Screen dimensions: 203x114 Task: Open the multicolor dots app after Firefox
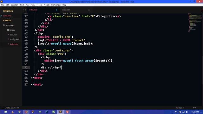[x=33, y=112]
